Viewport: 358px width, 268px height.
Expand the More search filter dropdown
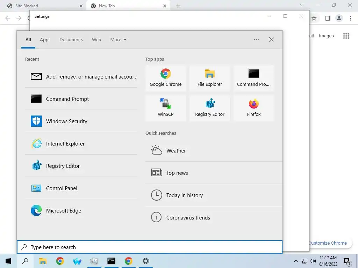coord(118,40)
